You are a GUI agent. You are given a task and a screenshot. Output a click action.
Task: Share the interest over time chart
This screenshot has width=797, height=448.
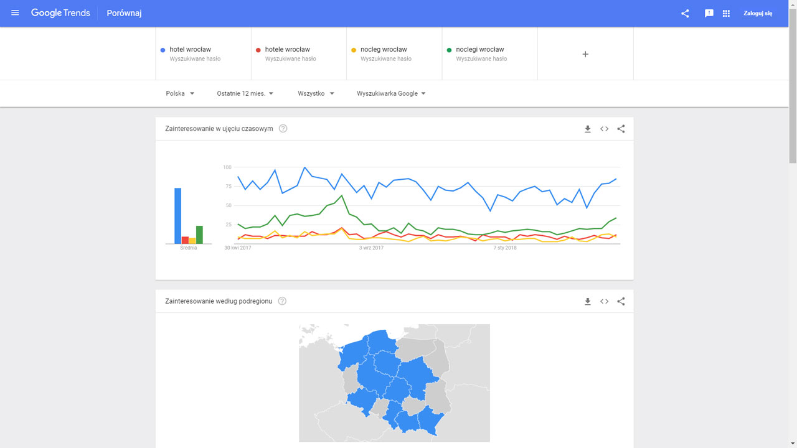pos(621,129)
